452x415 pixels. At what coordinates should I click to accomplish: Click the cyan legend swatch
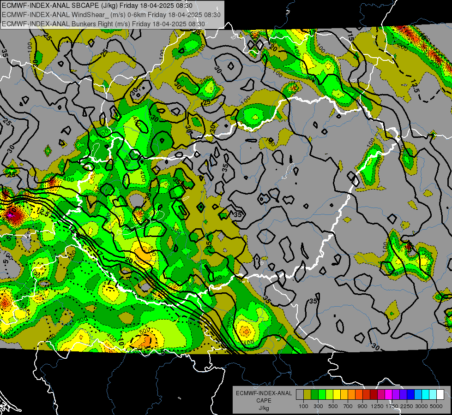[x=425, y=395]
